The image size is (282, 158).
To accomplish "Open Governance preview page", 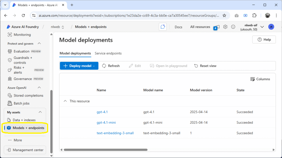I will pos(25,79).
